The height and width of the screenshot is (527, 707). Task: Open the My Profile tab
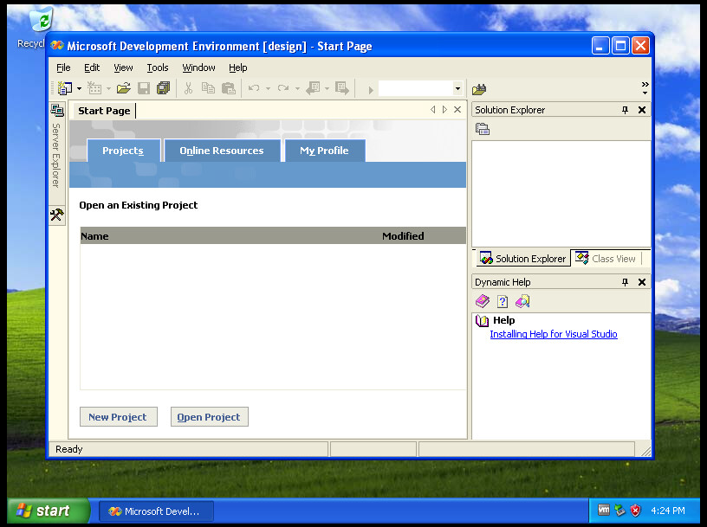tap(324, 151)
